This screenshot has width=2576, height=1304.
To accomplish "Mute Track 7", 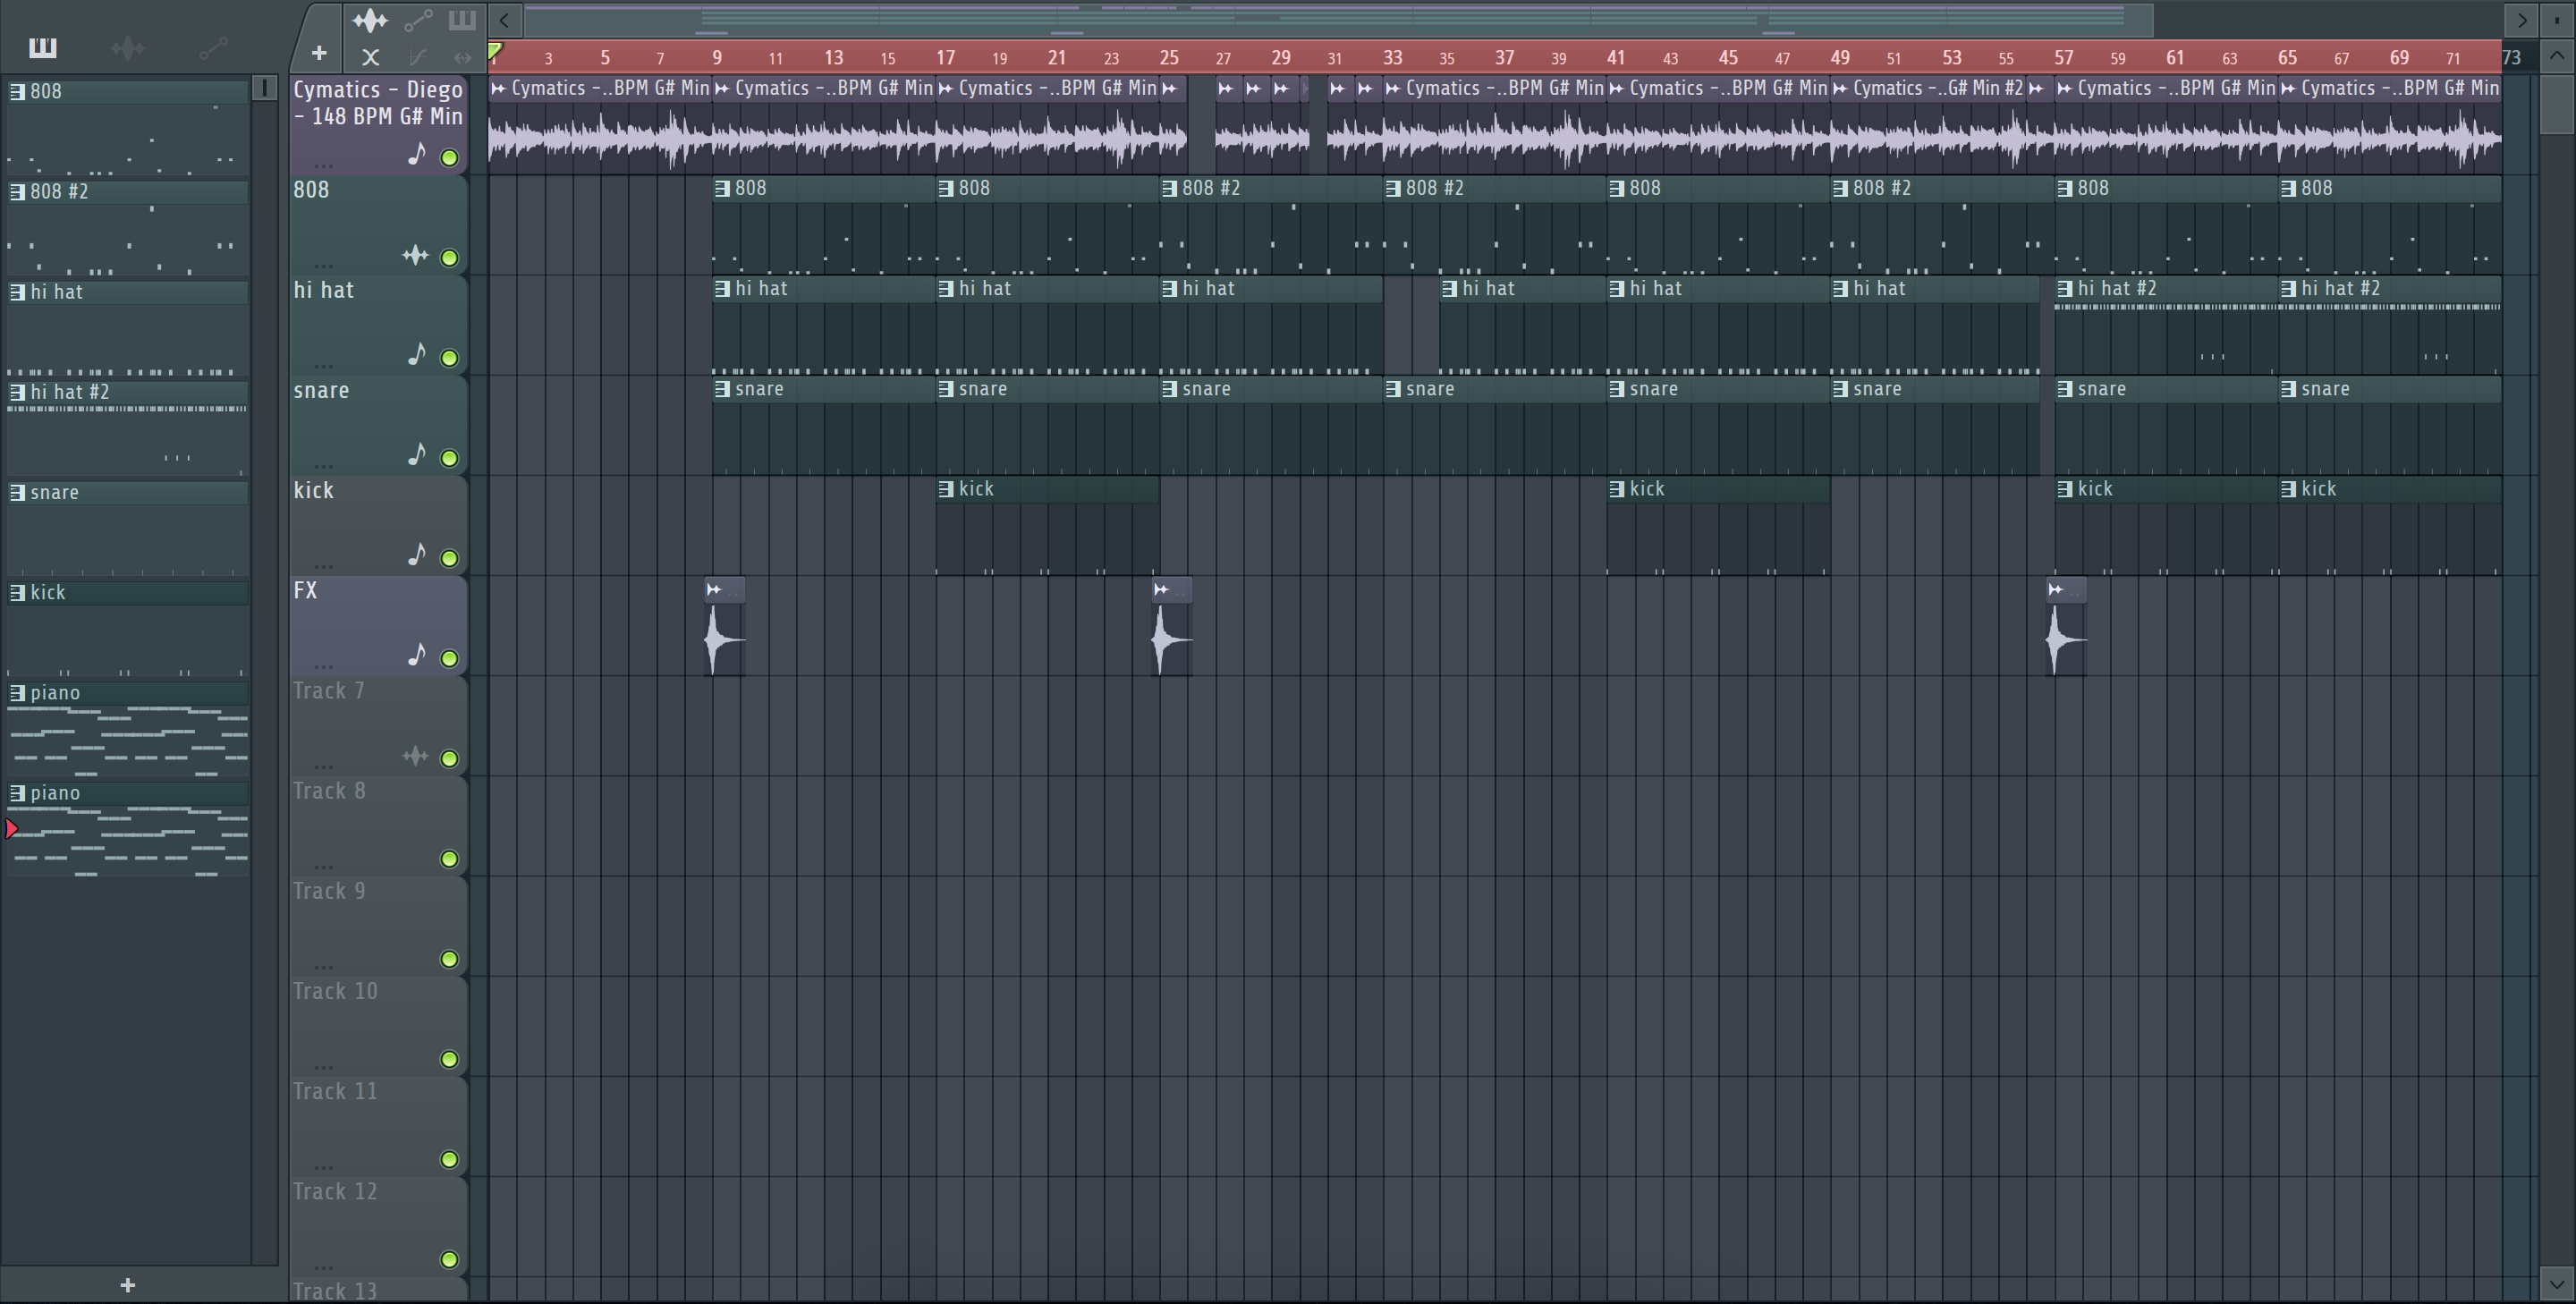I will click(449, 759).
